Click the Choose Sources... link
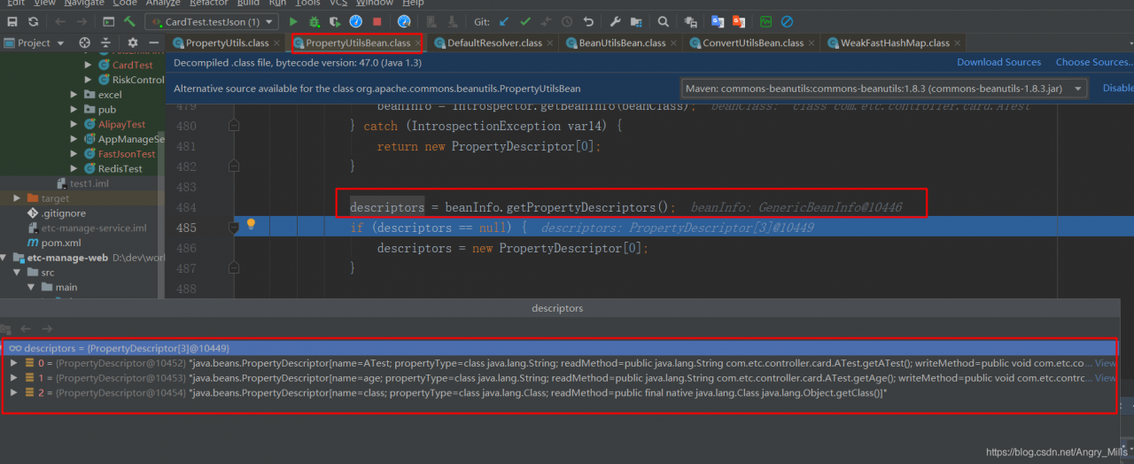Viewport: 1134px width, 464px height. click(1094, 62)
